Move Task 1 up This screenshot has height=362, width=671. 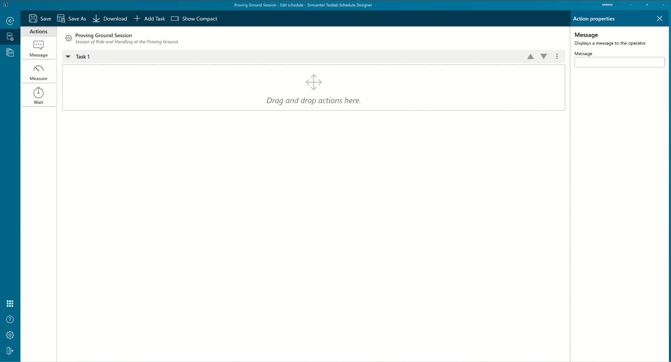tap(531, 57)
